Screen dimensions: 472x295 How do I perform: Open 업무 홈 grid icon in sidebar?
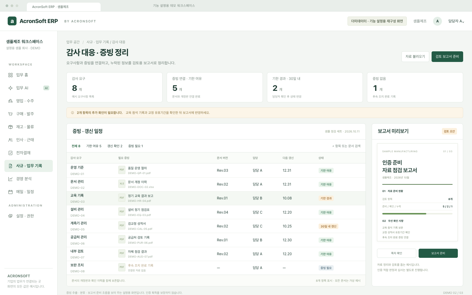coord(10,75)
